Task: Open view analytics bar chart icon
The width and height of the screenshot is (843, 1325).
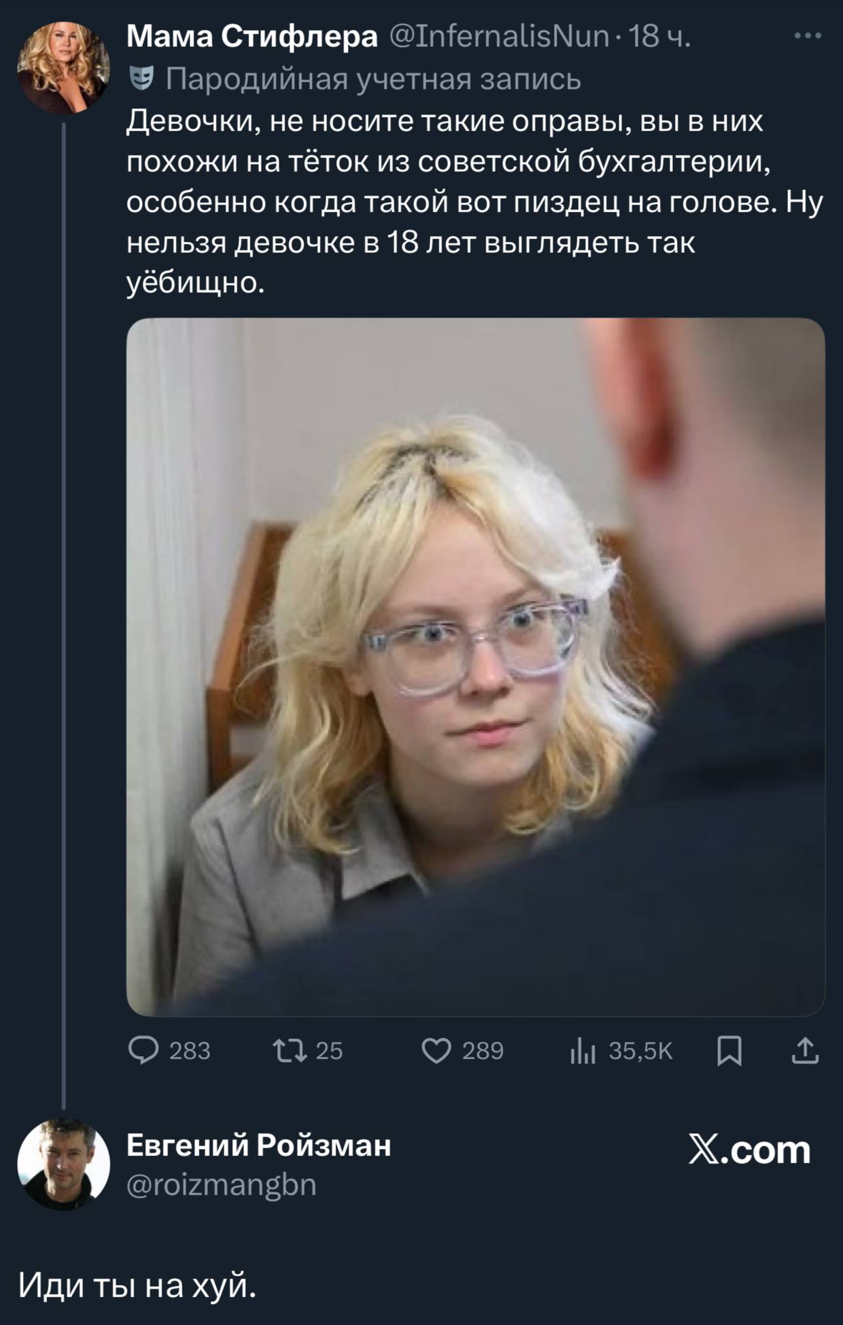Action: 582,1051
